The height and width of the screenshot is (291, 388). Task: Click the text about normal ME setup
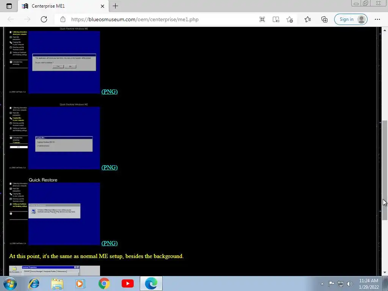coord(96,256)
